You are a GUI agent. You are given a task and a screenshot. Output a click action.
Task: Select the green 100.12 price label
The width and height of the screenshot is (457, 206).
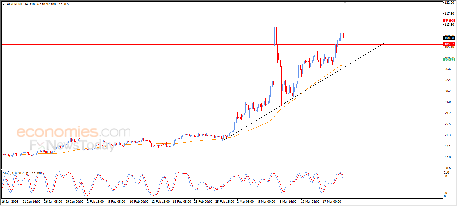click(x=449, y=60)
